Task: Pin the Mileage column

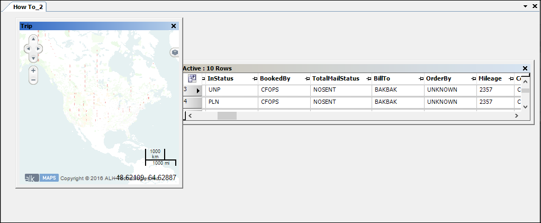Action: (511, 79)
